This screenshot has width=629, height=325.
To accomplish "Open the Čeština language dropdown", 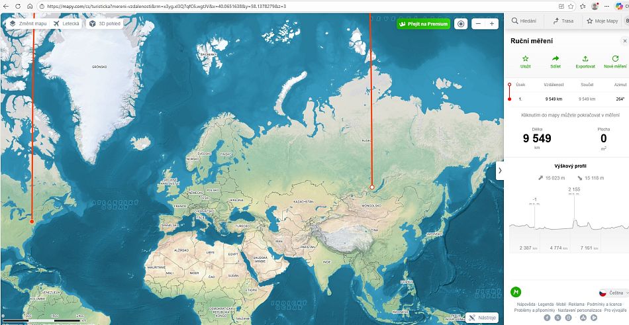I will click(613, 293).
